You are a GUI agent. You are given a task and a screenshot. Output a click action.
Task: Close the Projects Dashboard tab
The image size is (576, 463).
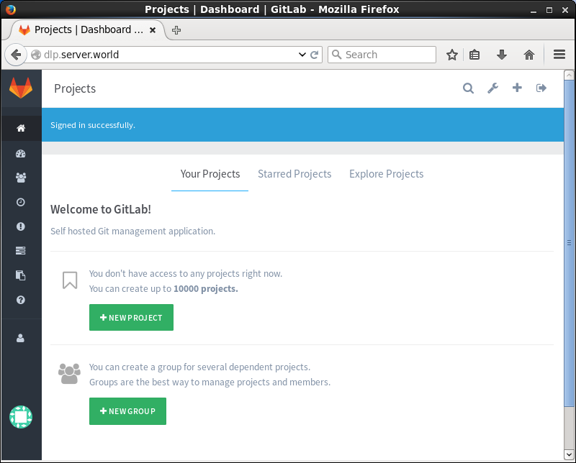[x=153, y=30]
